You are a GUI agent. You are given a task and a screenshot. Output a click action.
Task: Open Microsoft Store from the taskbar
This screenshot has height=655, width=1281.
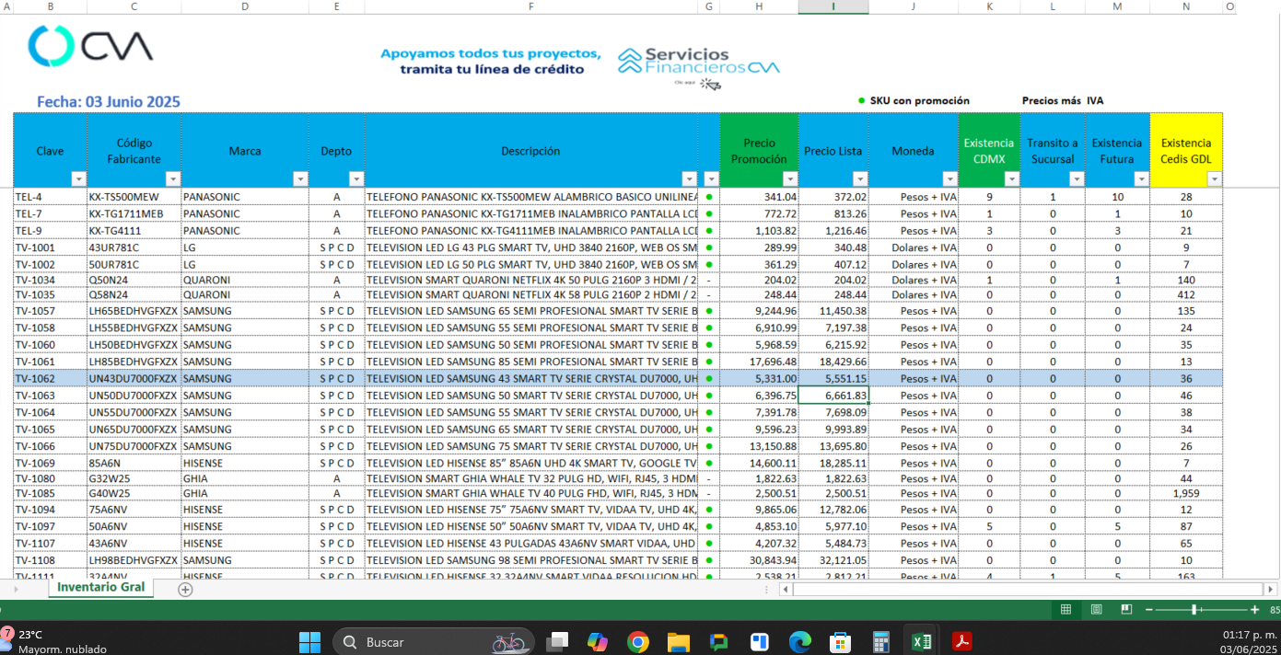coord(839,641)
